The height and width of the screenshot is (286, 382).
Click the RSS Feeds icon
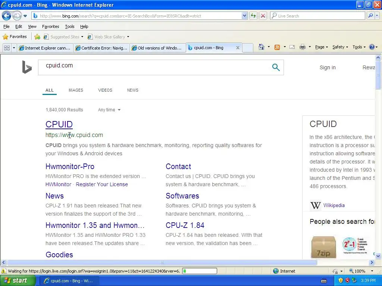click(277, 47)
